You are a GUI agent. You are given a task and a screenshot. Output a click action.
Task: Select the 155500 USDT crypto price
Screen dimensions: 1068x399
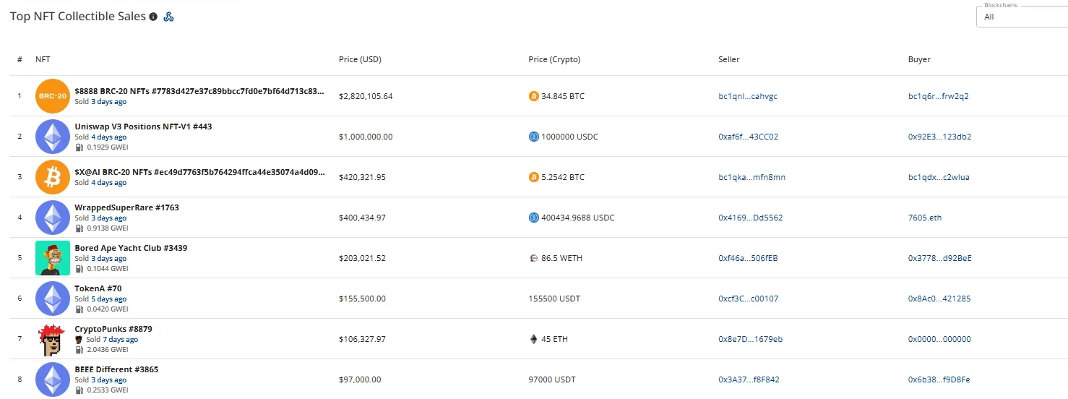click(554, 299)
